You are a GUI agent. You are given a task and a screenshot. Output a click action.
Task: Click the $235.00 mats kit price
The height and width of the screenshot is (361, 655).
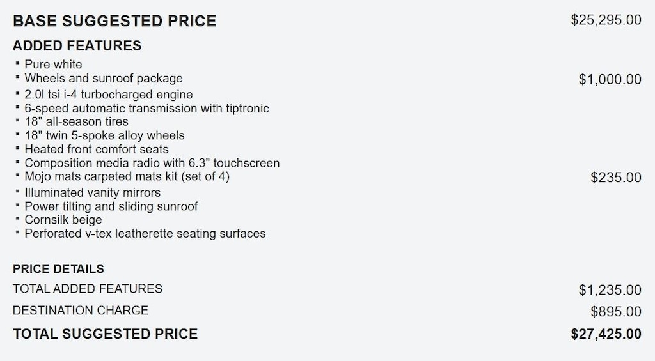(615, 178)
